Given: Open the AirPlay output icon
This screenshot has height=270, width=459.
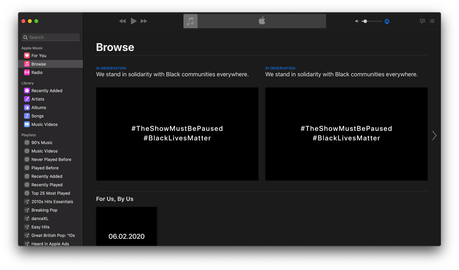Looking at the screenshot, I should pos(387,21).
